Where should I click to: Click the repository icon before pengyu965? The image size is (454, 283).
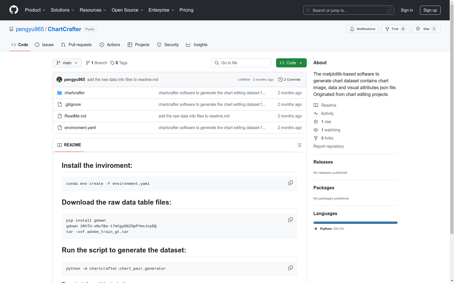click(11, 29)
